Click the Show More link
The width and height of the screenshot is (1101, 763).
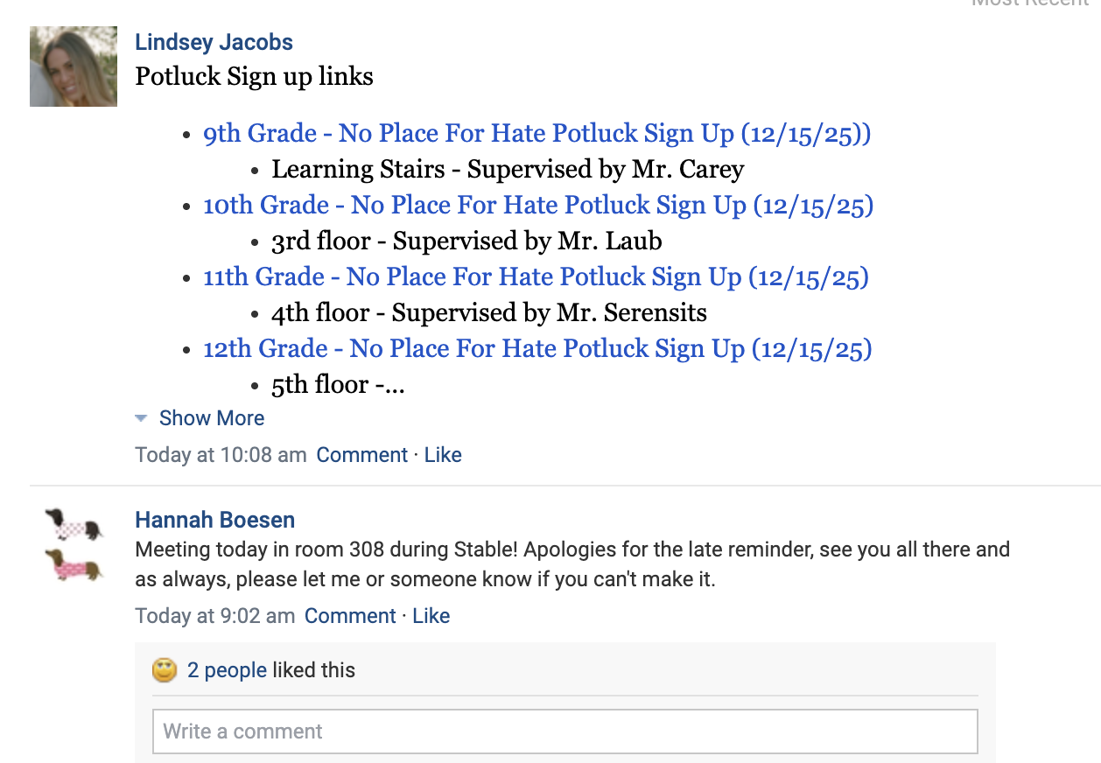click(x=211, y=418)
